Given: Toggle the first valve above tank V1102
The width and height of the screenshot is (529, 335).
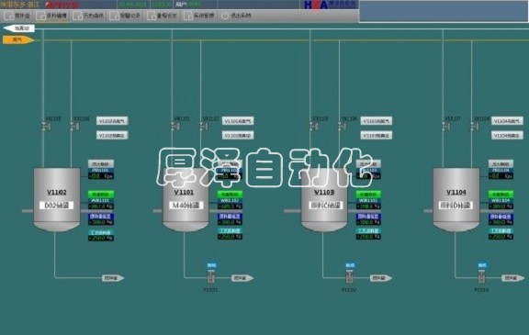Looking at the screenshot, I should tap(44, 127).
